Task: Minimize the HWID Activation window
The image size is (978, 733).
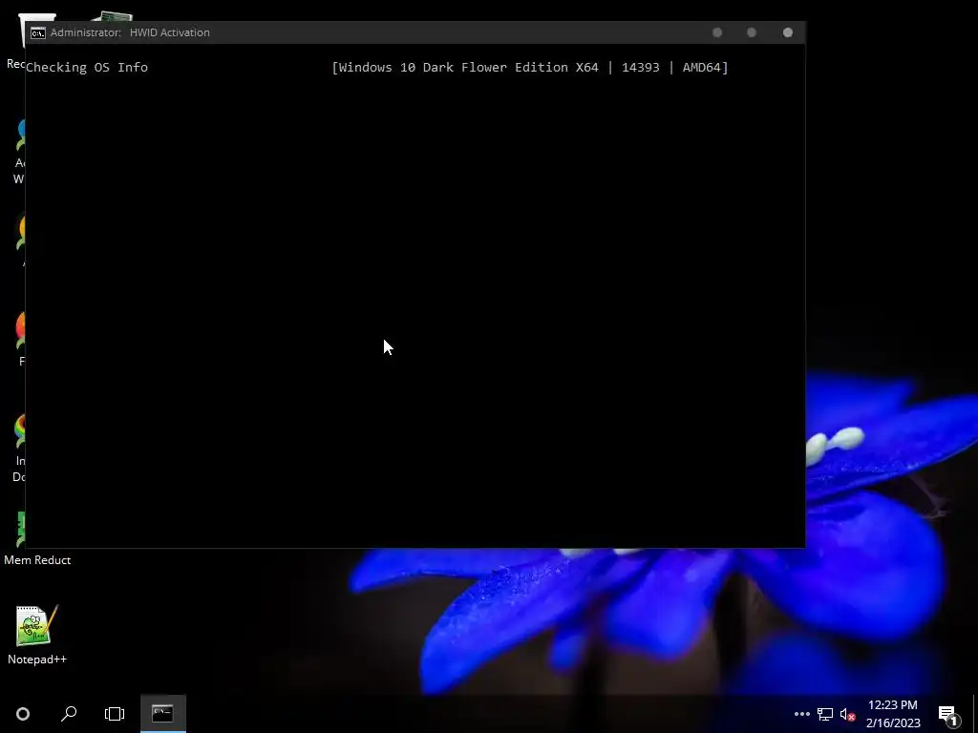Action: (x=717, y=32)
